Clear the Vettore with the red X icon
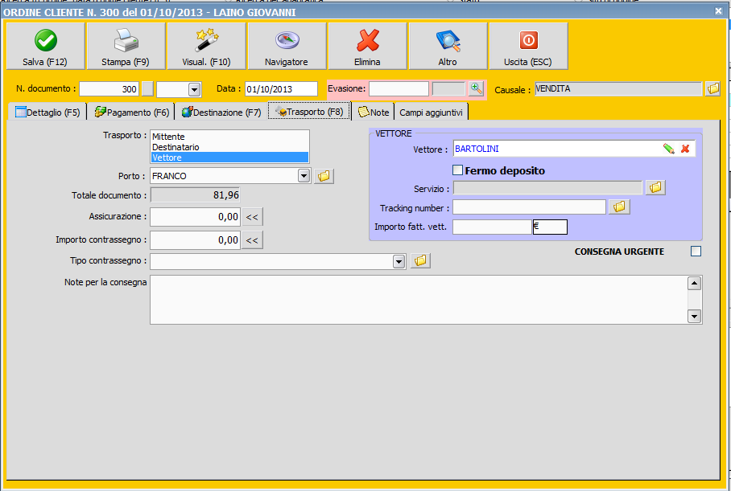 pos(685,149)
